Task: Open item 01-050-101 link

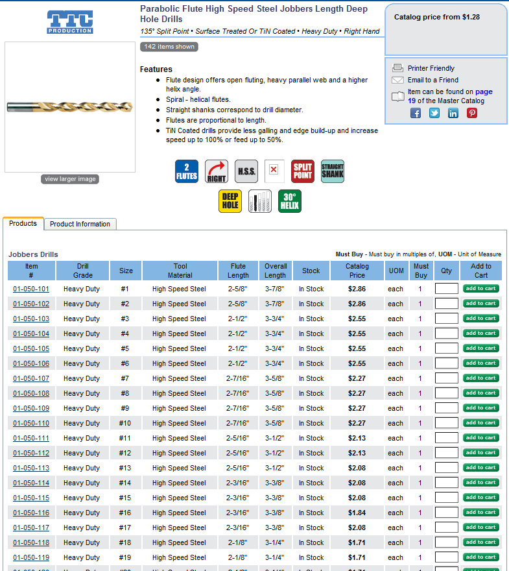Action: pos(31,289)
